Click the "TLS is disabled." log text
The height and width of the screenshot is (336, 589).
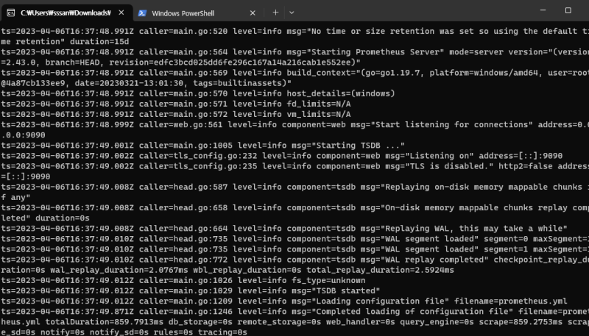click(x=451, y=166)
